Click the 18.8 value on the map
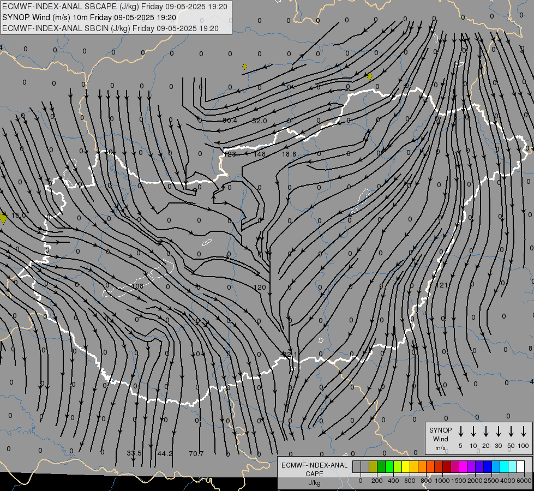The width and height of the screenshot is (534, 491). click(x=289, y=154)
